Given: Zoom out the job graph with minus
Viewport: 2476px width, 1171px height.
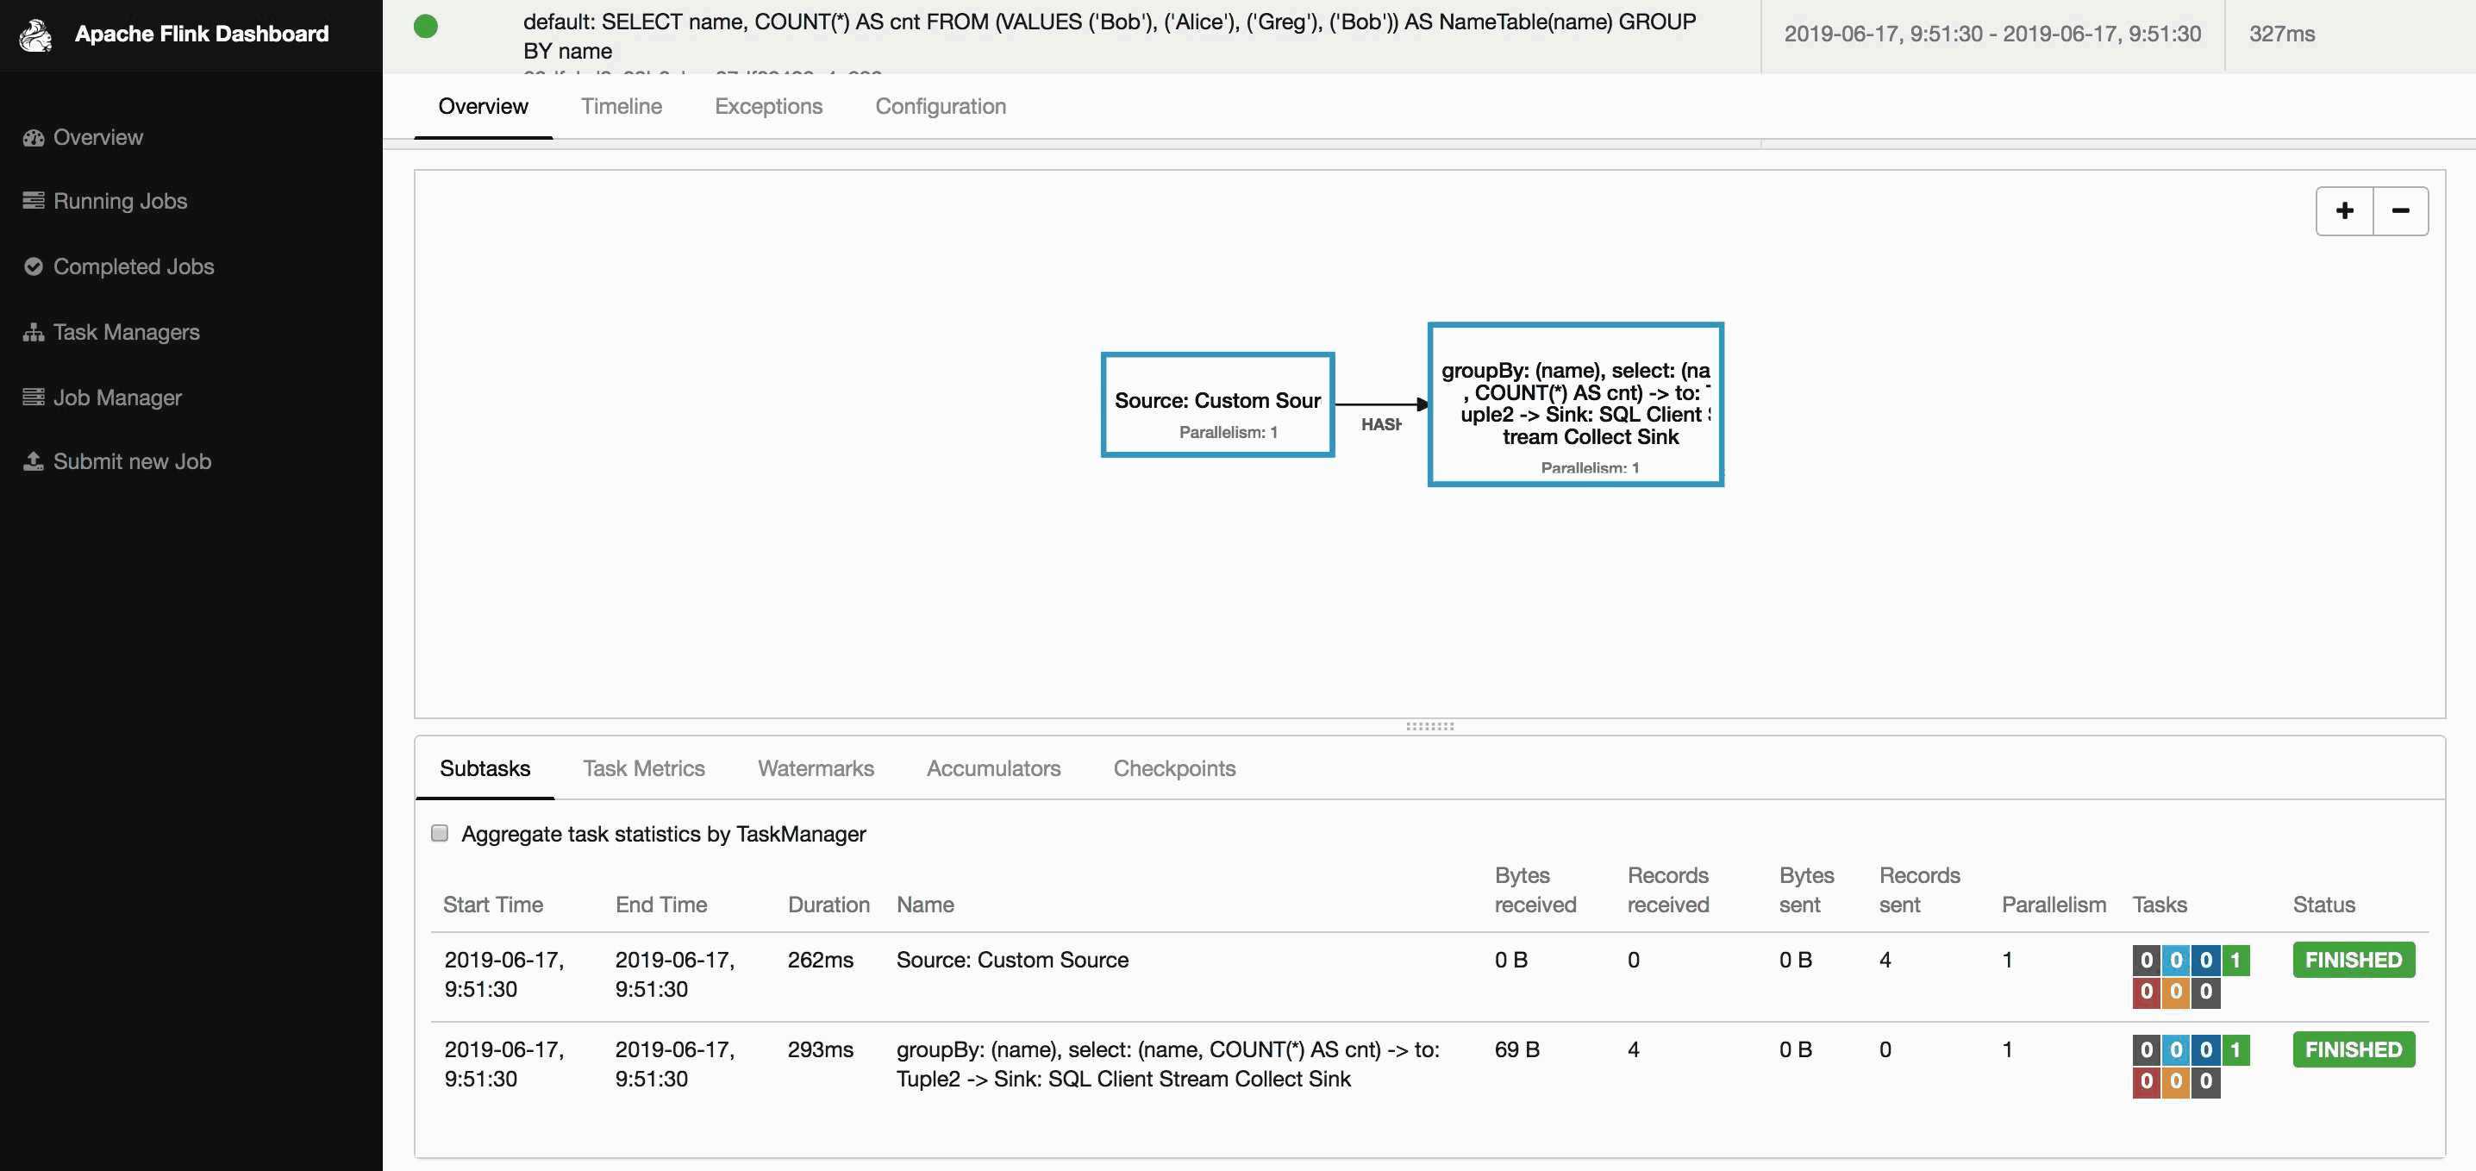Looking at the screenshot, I should click(2400, 210).
